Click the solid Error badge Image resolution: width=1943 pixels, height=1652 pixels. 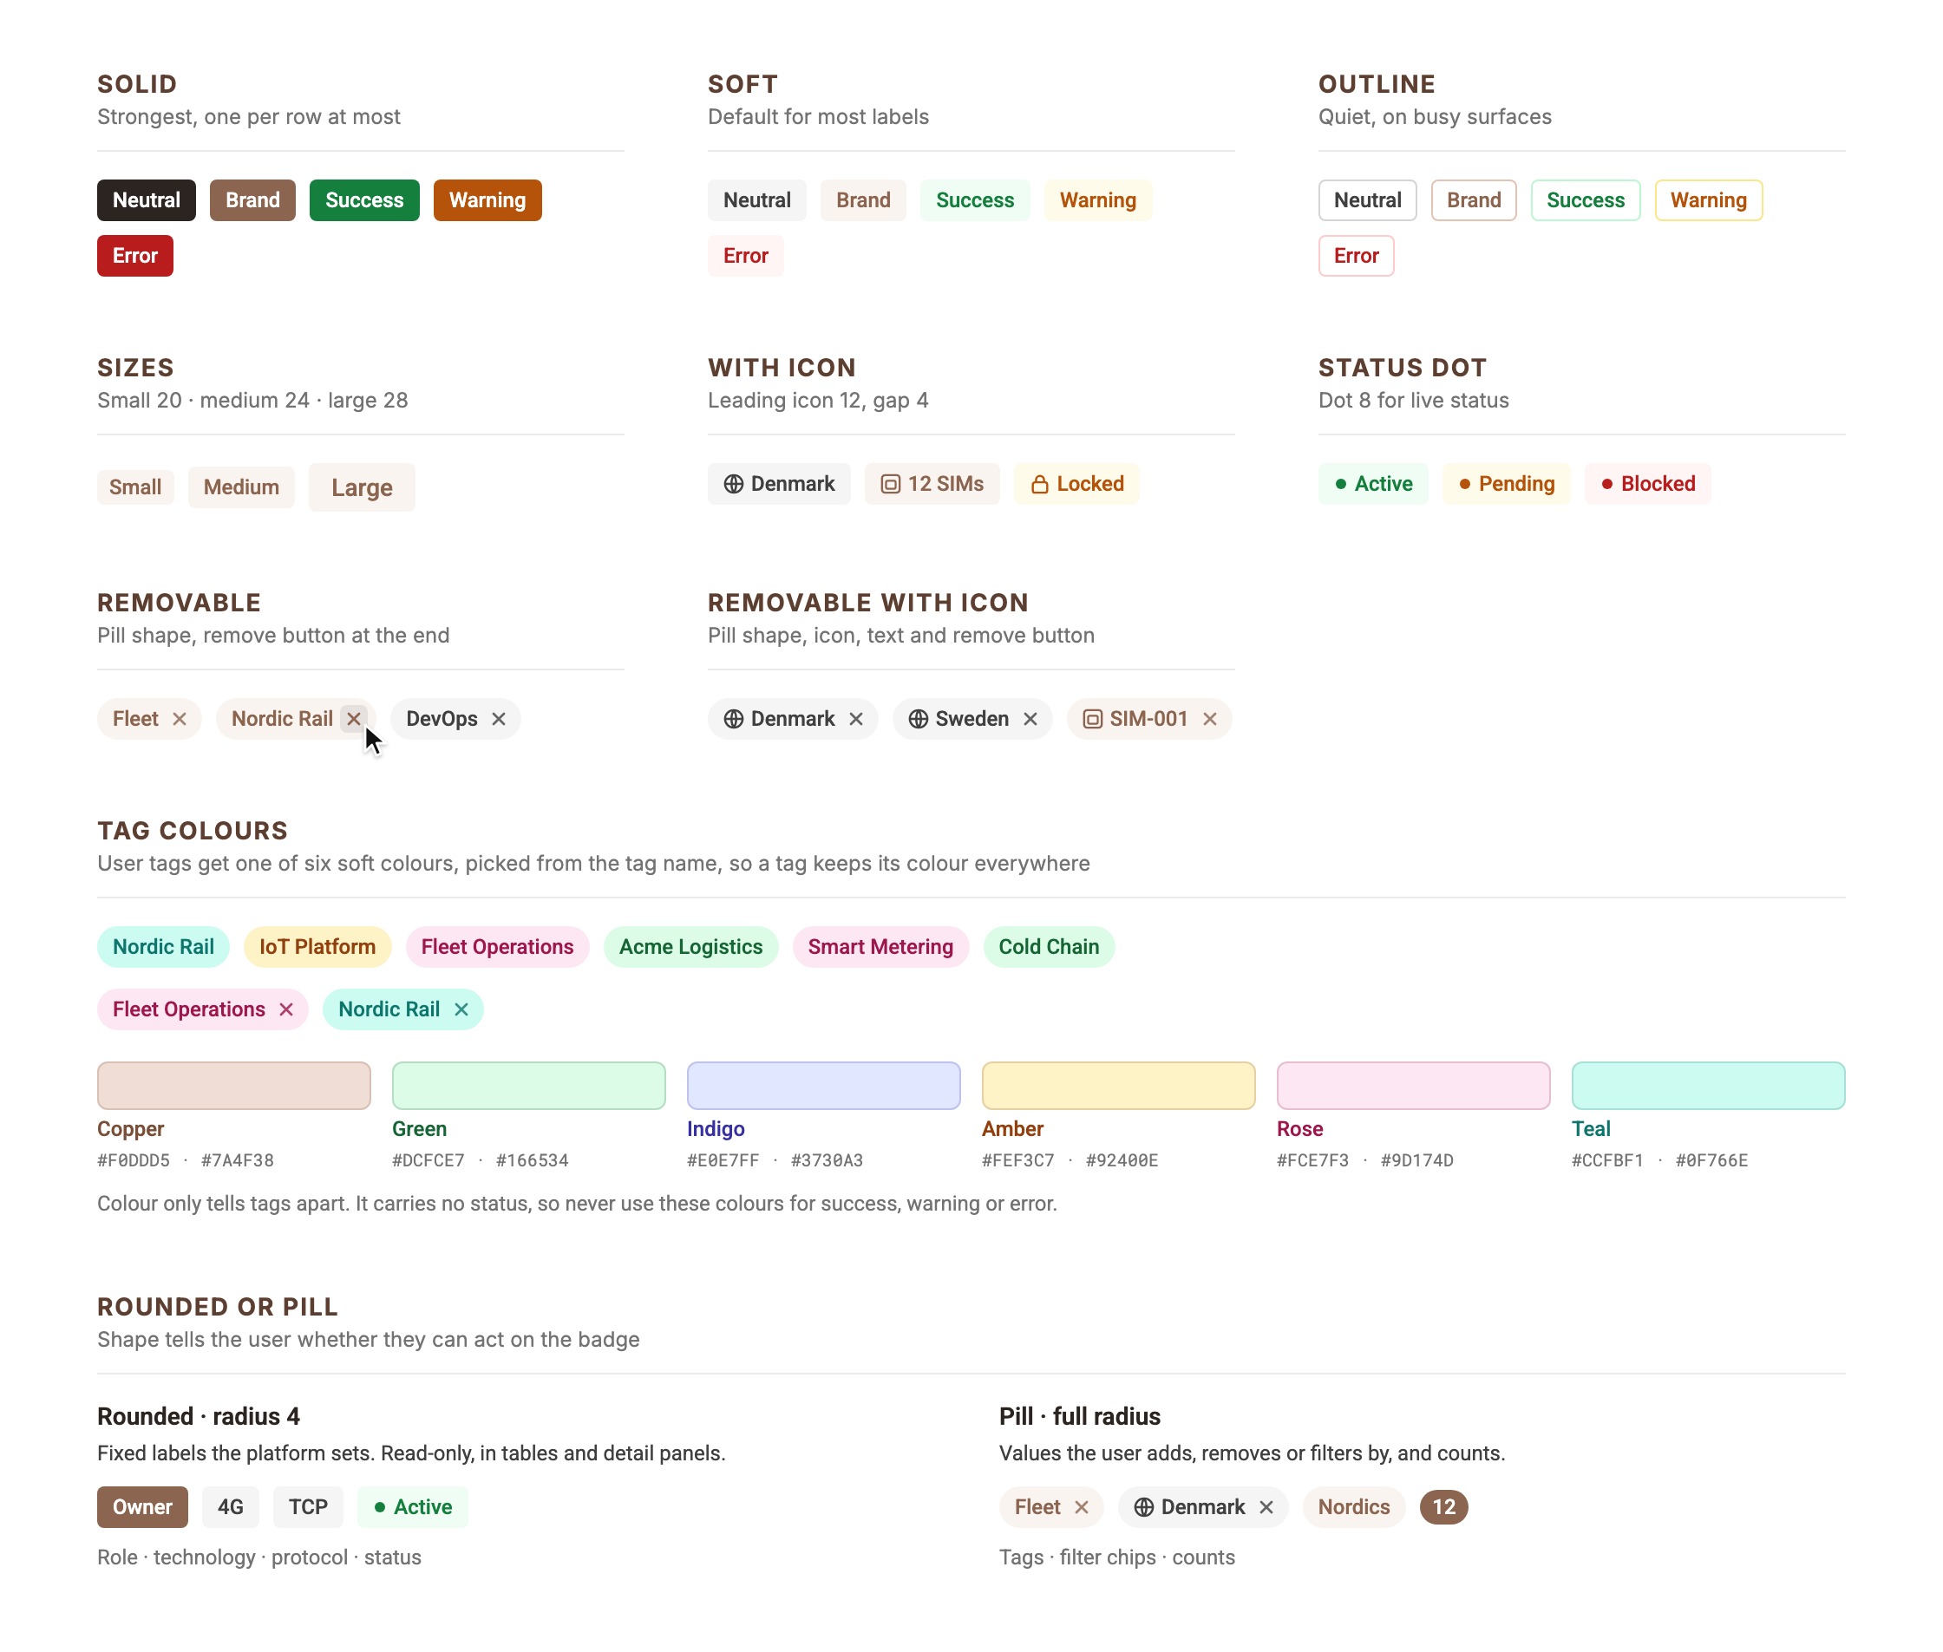(135, 255)
